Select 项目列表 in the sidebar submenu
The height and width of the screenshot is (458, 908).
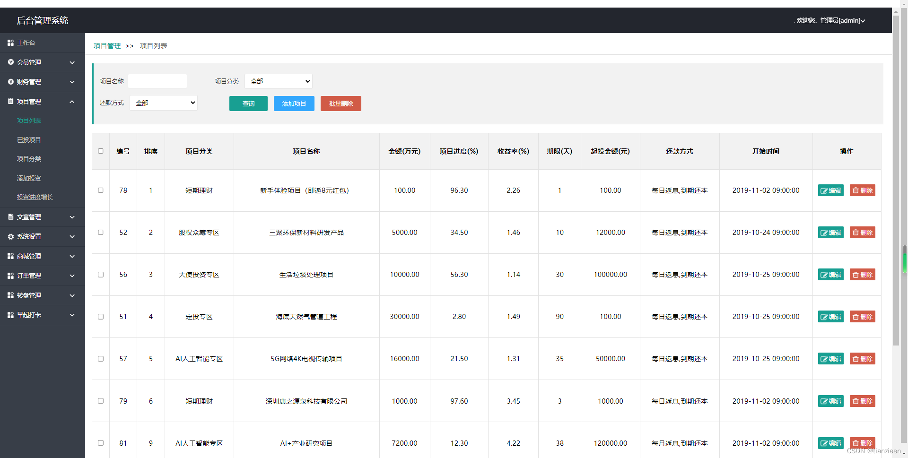pyautogui.click(x=29, y=121)
